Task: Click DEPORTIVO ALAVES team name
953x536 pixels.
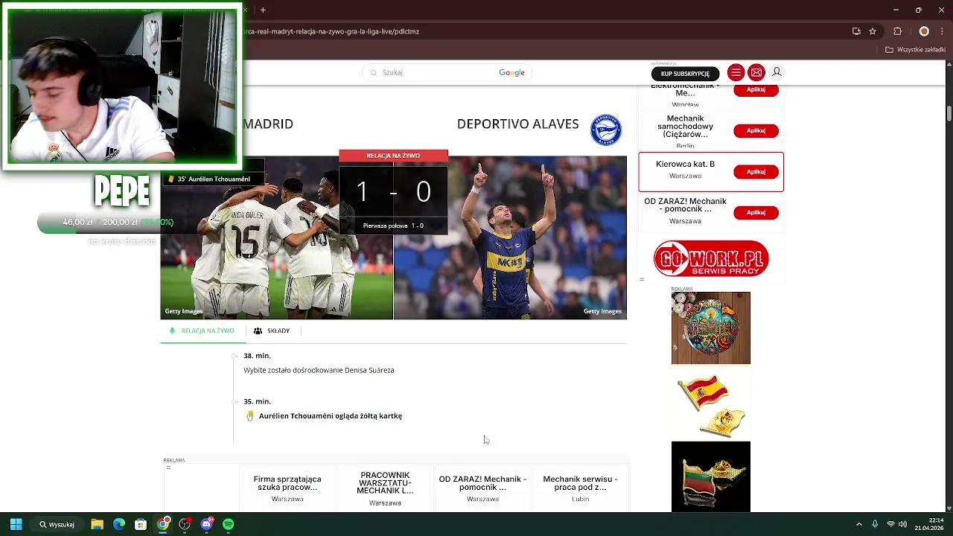Action: (x=517, y=124)
